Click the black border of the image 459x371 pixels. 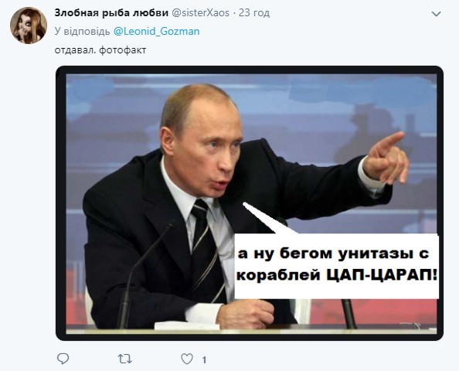250,70
